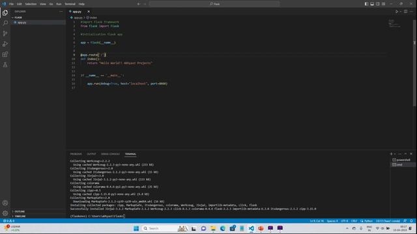Viewport: 417px width, 234px height.
Task: Click the feedback icon in status bar
Action: point(405,221)
